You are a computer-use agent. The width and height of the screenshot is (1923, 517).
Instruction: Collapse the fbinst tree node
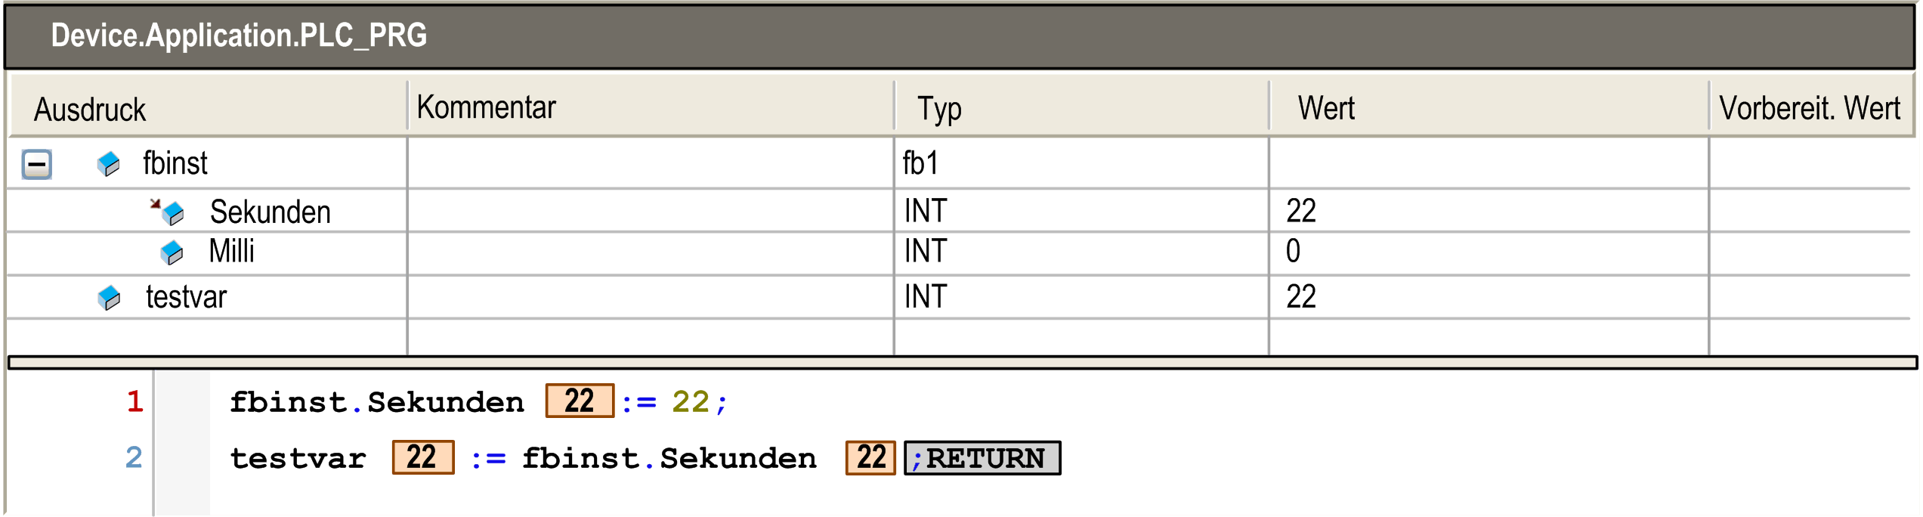coord(36,164)
